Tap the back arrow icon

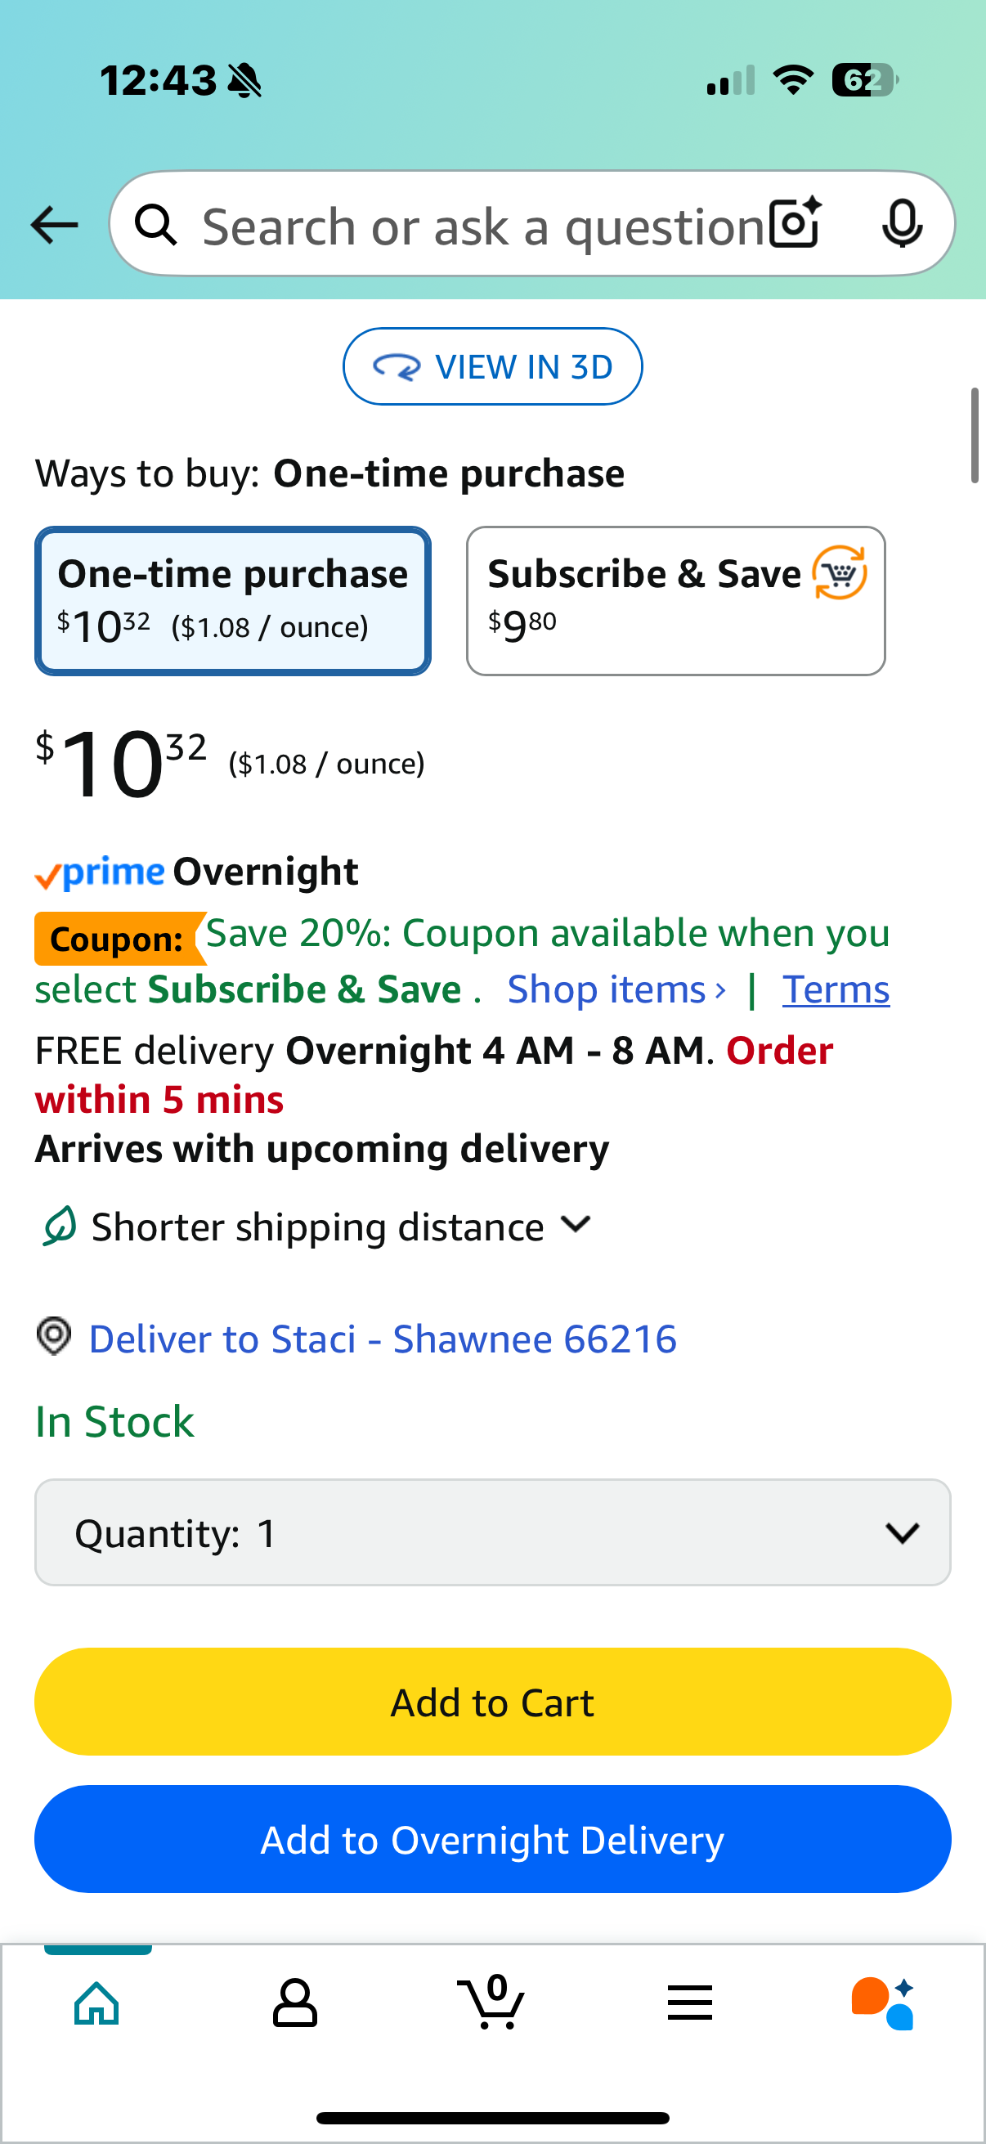point(54,225)
